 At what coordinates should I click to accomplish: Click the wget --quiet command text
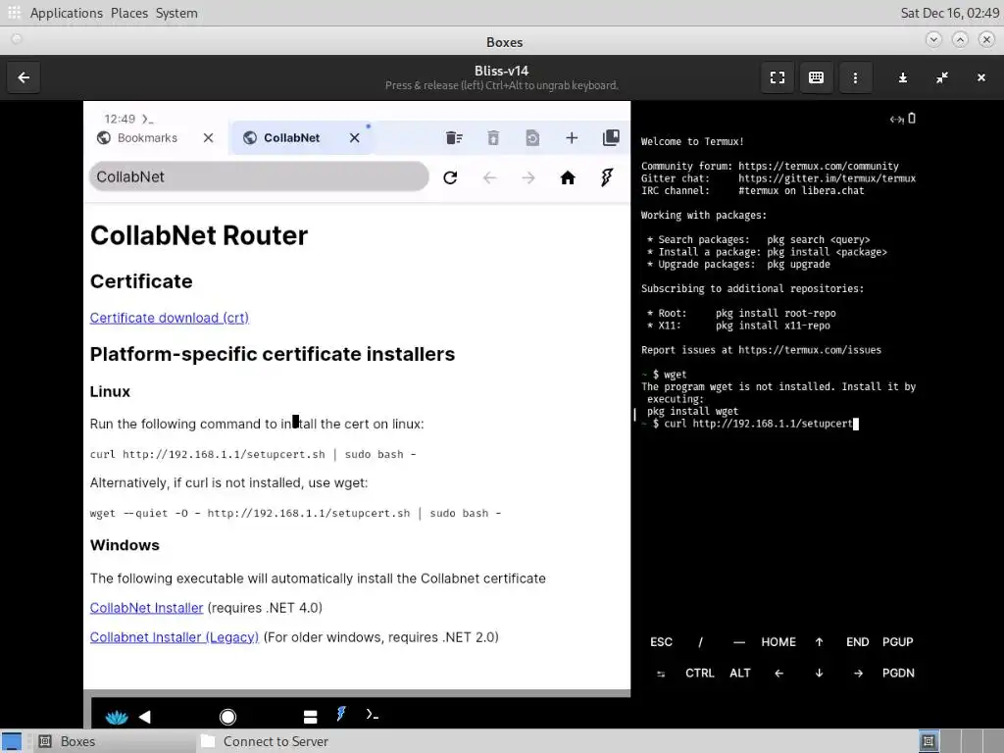tap(295, 513)
